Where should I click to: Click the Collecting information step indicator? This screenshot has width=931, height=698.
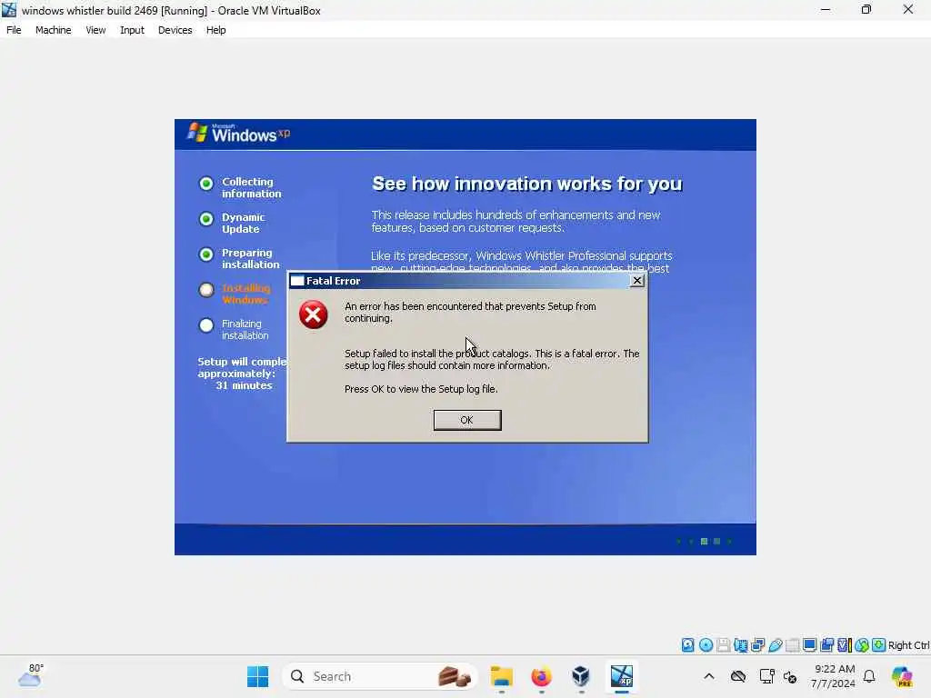206,184
